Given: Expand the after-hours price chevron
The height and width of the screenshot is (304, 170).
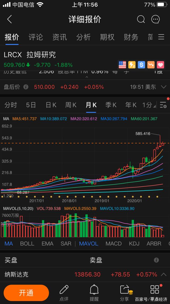Looking at the screenshot, I should pyautogui.click(x=163, y=87).
